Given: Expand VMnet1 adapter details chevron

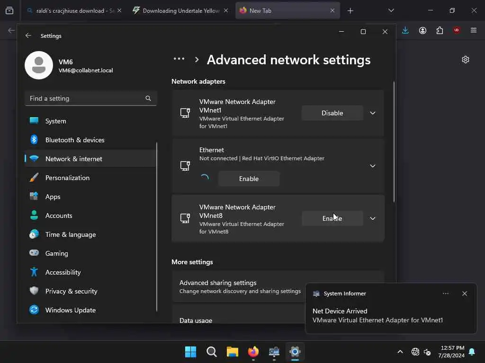Looking at the screenshot, I should [373, 113].
